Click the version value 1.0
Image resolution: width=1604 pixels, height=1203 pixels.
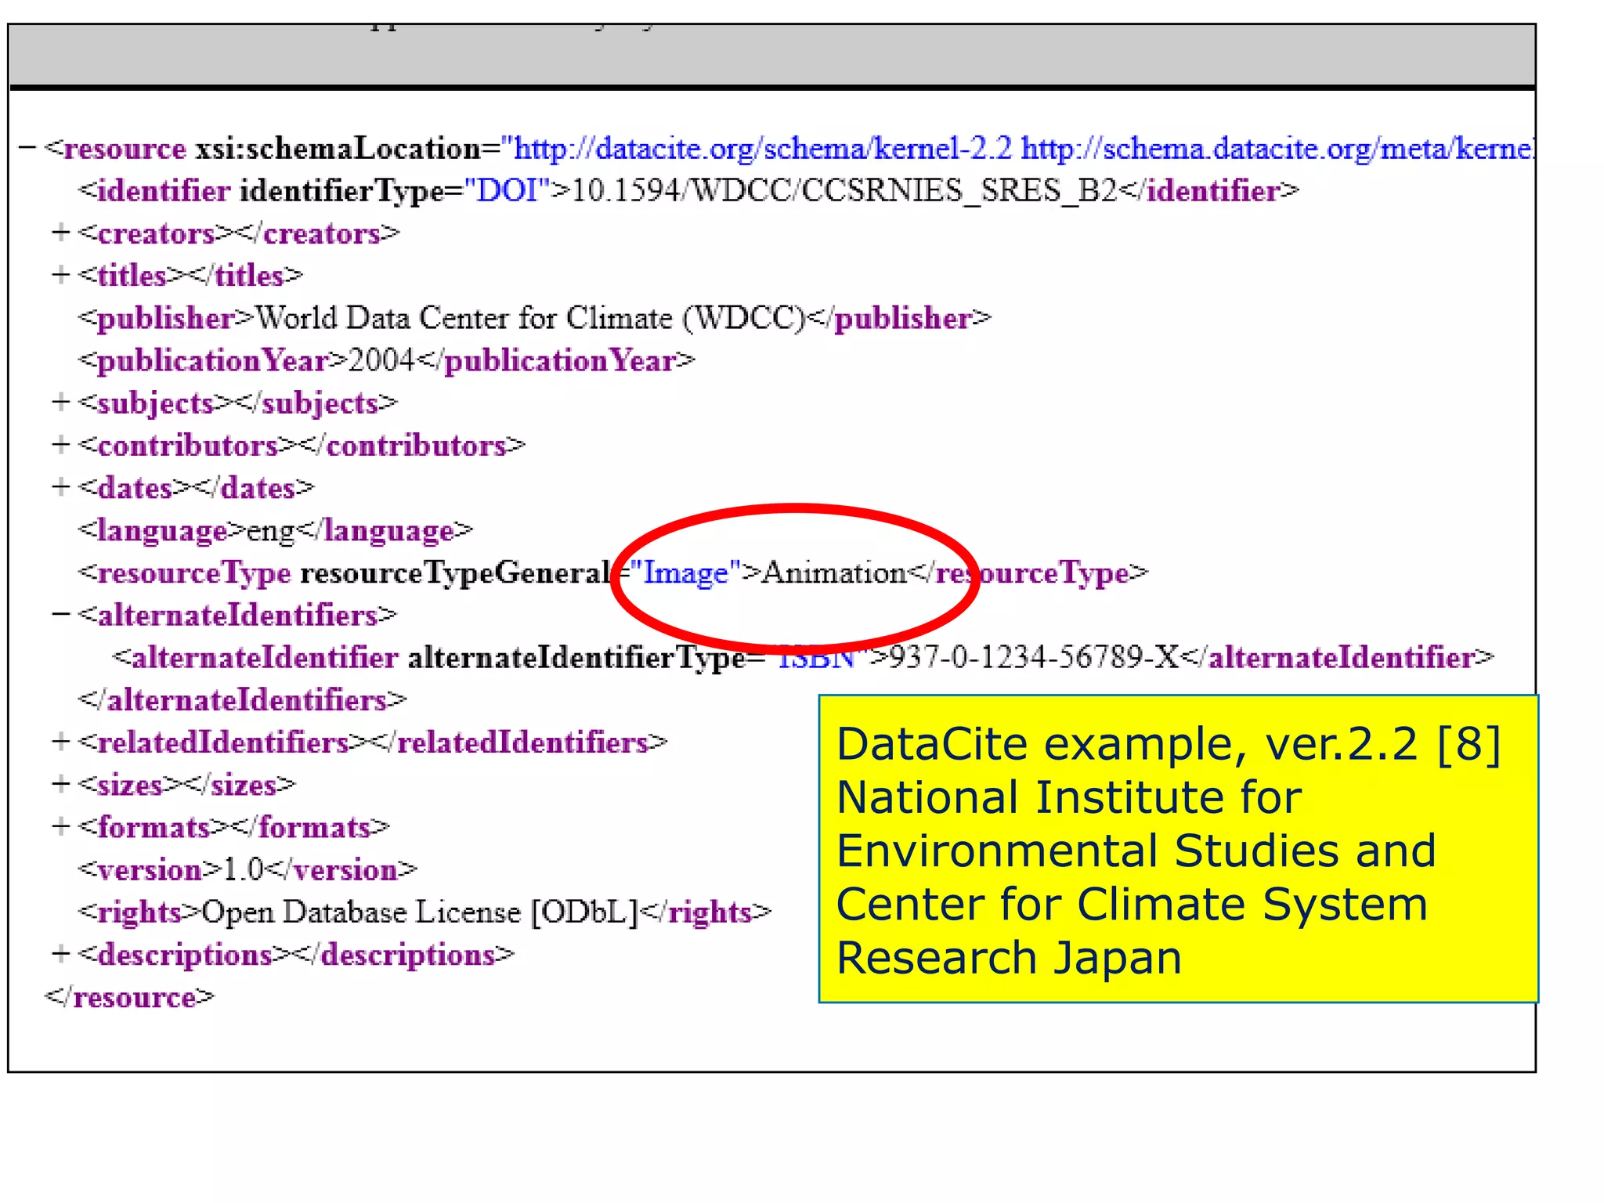coord(244,869)
